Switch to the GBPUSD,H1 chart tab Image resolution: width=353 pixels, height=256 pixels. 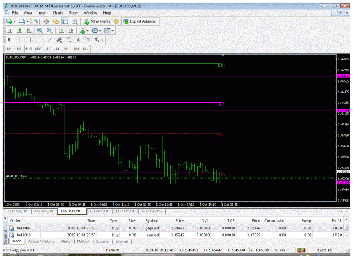(18, 211)
